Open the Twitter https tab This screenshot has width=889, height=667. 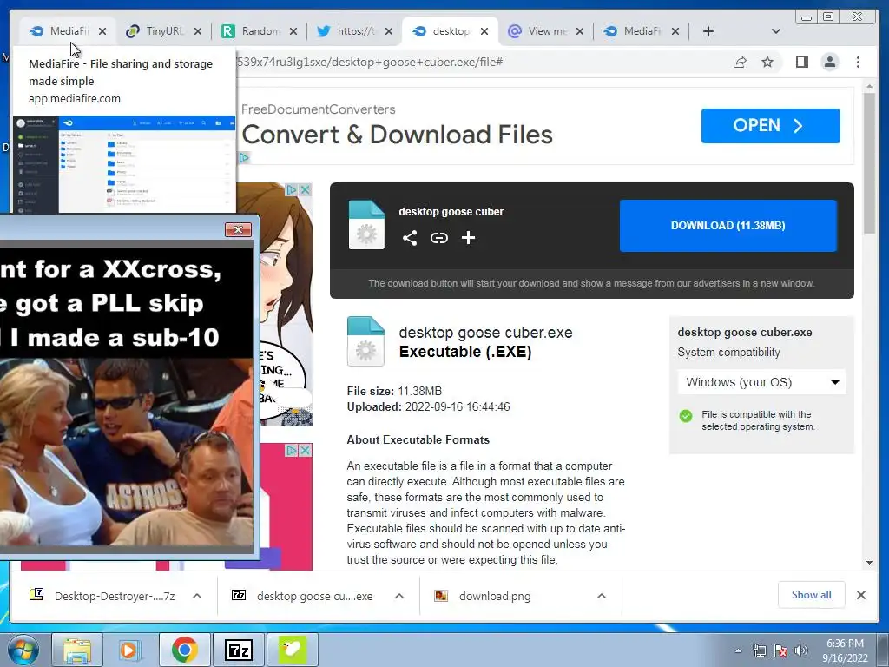[355, 31]
